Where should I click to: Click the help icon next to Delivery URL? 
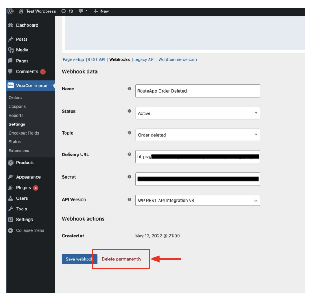(129, 154)
